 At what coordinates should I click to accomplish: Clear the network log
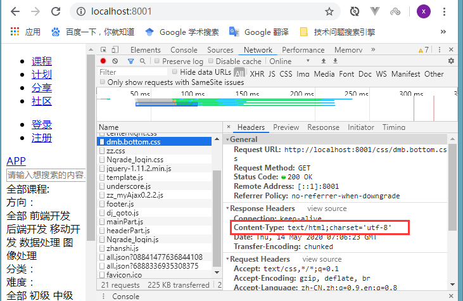coord(115,61)
